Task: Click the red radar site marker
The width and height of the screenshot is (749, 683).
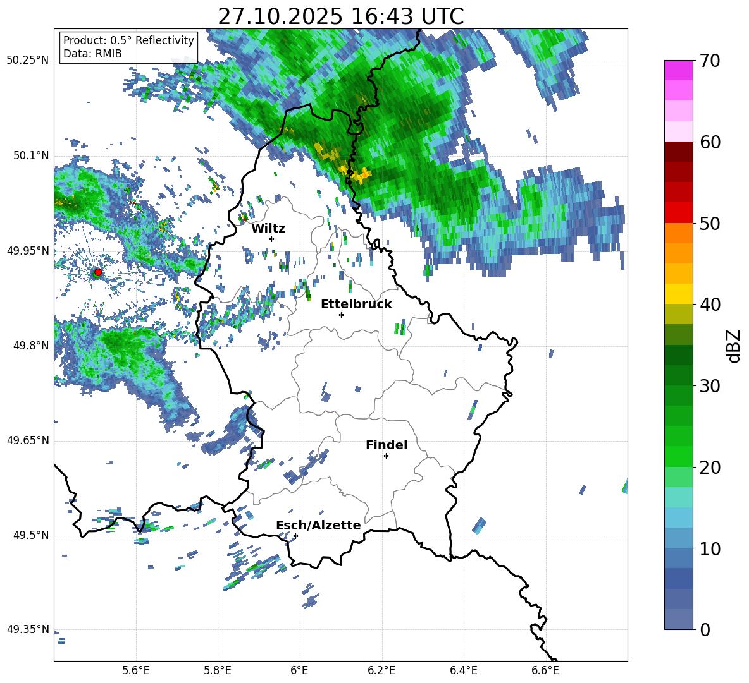Action: click(98, 272)
